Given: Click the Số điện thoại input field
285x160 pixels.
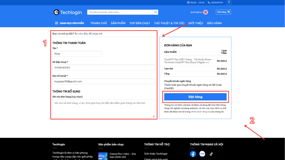Looking at the screenshot, I should click(x=104, y=67).
